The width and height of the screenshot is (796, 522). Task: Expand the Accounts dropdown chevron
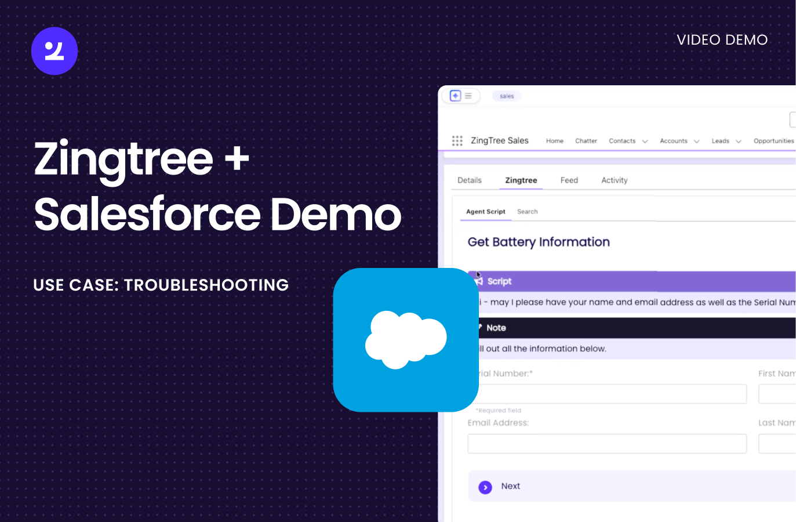tap(696, 142)
